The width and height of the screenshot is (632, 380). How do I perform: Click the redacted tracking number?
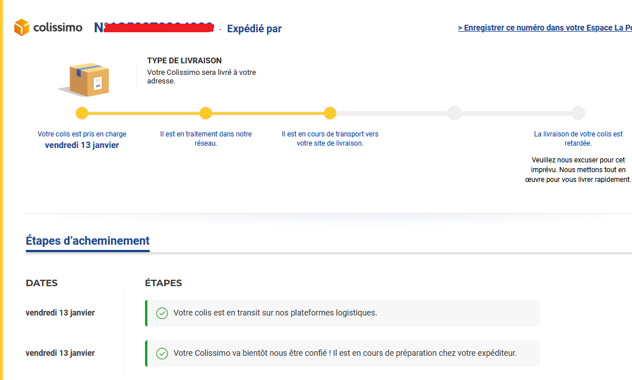tap(158, 28)
